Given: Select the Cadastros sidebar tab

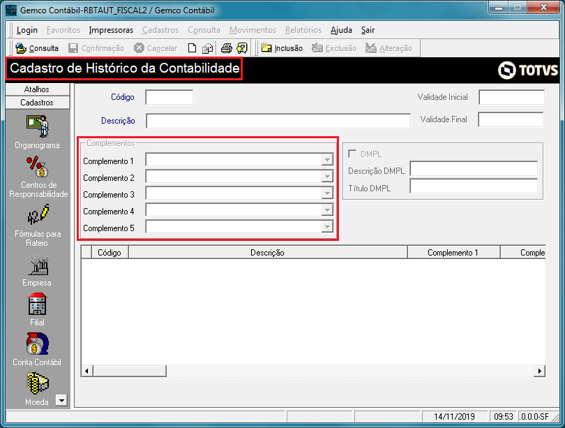Looking at the screenshot, I should (37, 103).
